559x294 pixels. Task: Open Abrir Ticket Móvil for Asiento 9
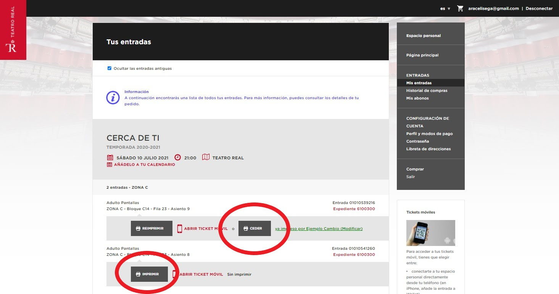click(206, 228)
